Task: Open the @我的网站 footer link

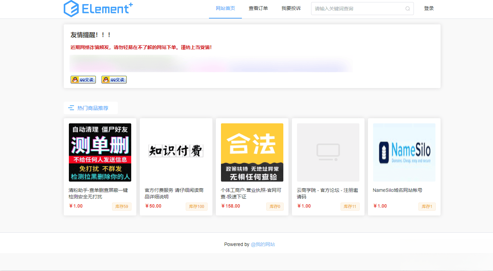Action: coord(263,244)
